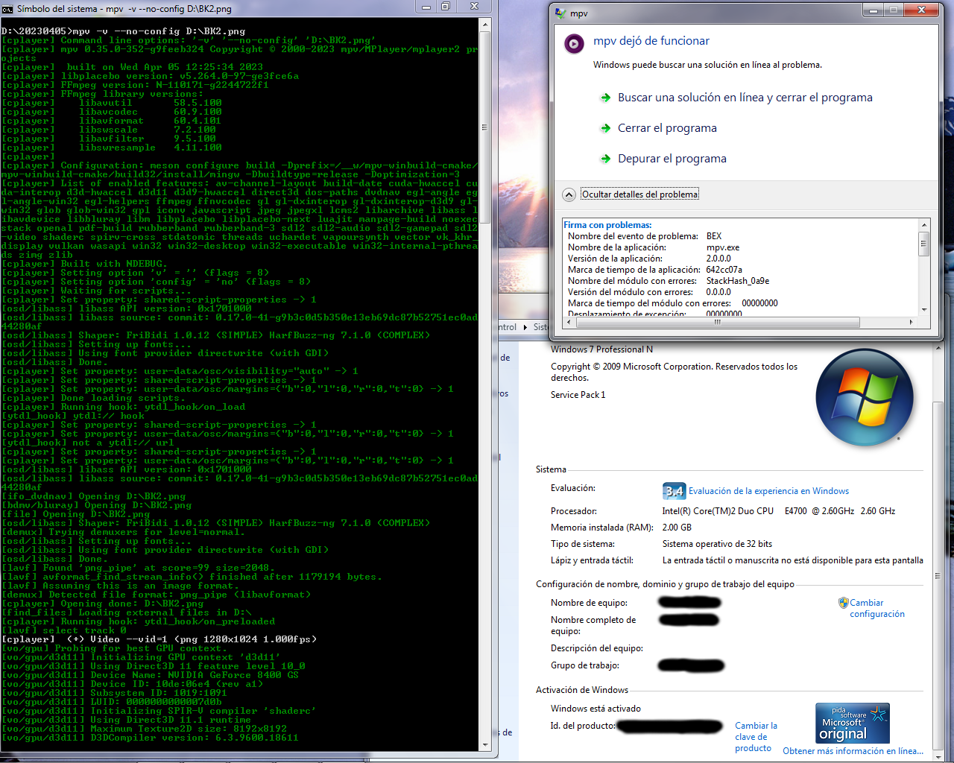Open Evaluación de la experiencia en Windows link
Viewport: 954px width, 763px height.
point(768,491)
